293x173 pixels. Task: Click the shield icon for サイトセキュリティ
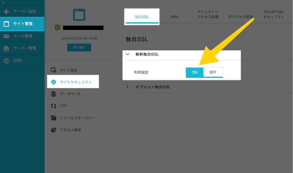coord(53,82)
